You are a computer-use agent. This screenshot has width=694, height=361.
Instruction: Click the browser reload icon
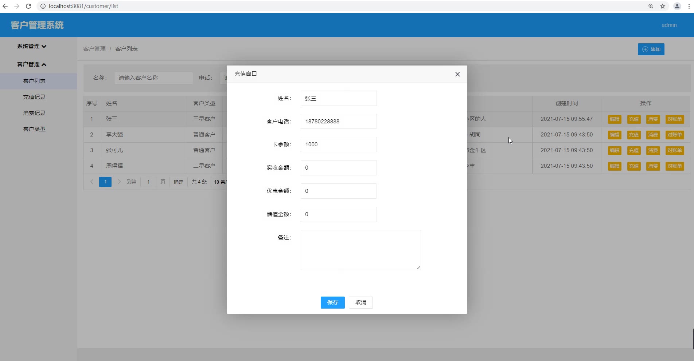(x=28, y=6)
